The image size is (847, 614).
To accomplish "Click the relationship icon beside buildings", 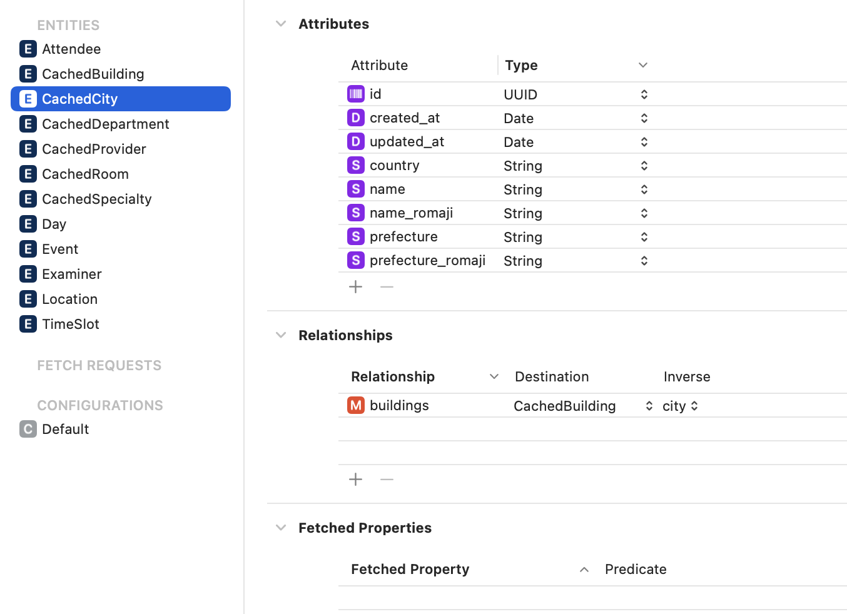I will tap(356, 406).
